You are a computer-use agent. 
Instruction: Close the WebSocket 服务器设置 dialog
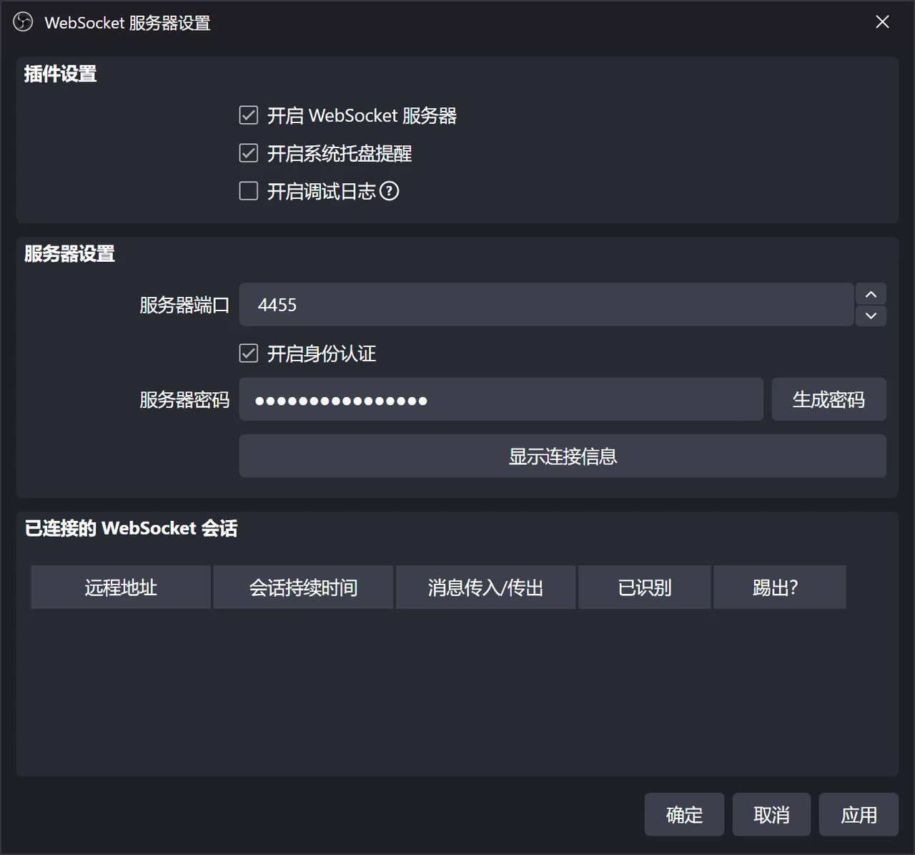[x=882, y=22]
